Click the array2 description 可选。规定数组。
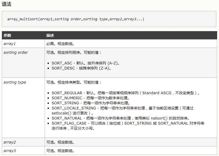 coord(60,142)
